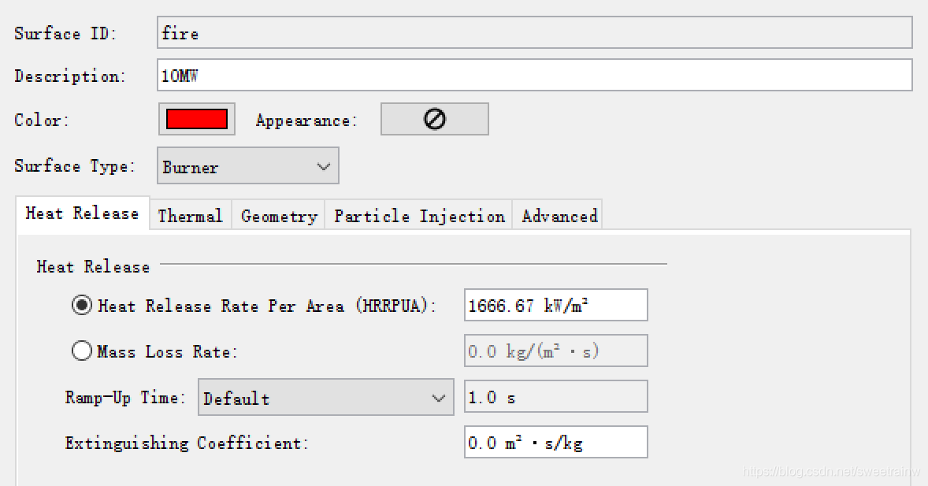Viewport: 928px width, 486px height.
Task: Switch to the Heat Release tab
Action: (82, 213)
